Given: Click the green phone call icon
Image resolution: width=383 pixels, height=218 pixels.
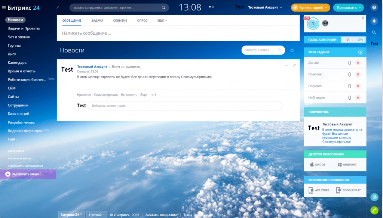Looking at the screenshot, I should [x=374, y=210].
